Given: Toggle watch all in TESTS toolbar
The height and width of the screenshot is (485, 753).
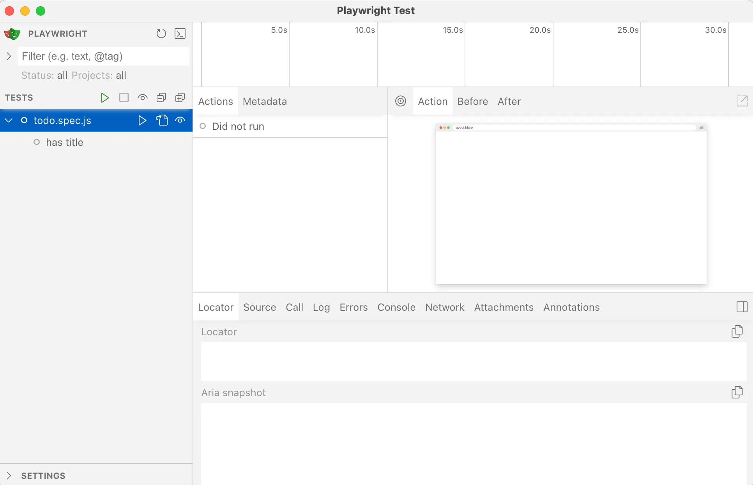Looking at the screenshot, I should point(143,97).
